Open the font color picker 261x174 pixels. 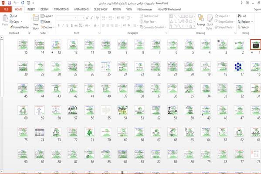tap(96, 25)
